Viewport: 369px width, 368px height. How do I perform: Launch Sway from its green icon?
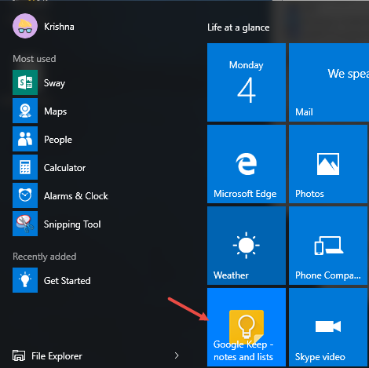(x=25, y=82)
